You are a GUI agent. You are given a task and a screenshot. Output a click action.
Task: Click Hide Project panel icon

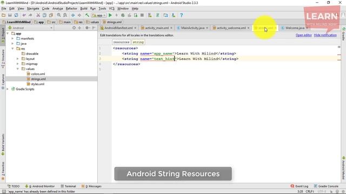coord(94,27)
